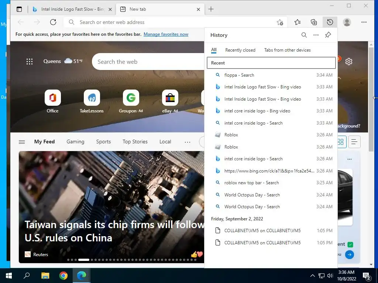The image size is (378, 283).
Task: Open taskbar Search icon
Action: (x=27, y=275)
